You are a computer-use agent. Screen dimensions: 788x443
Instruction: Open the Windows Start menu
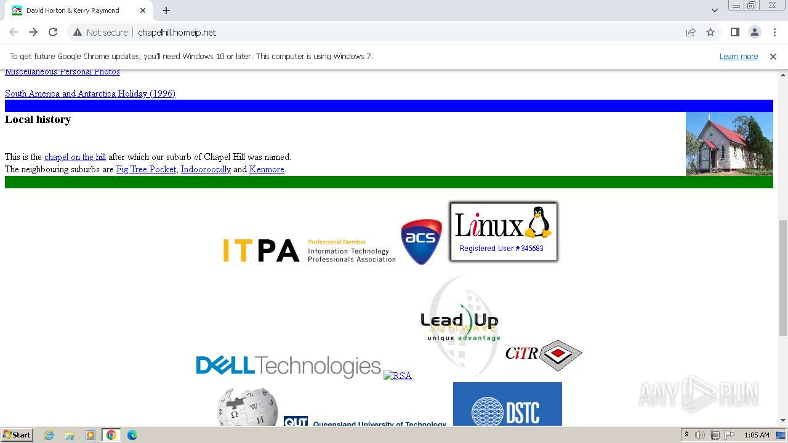[17, 435]
